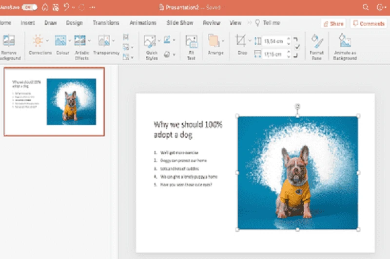The image size is (390, 259).
Task: Select the dog picture on the slide
Action: point(298,172)
